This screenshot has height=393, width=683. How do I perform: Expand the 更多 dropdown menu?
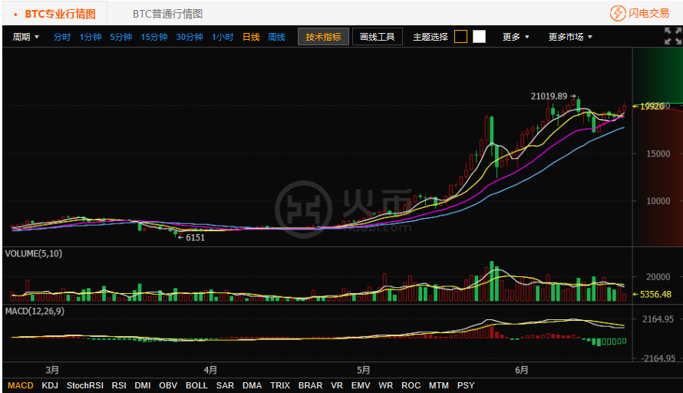[516, 37]
